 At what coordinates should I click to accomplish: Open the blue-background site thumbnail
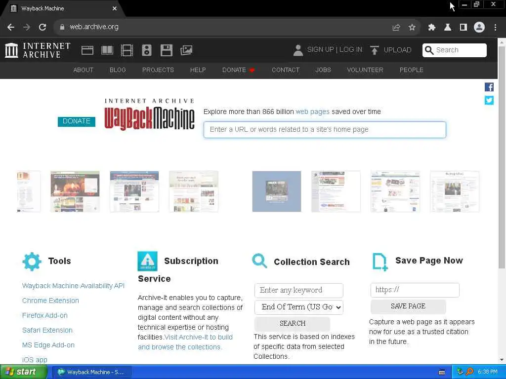277,191
